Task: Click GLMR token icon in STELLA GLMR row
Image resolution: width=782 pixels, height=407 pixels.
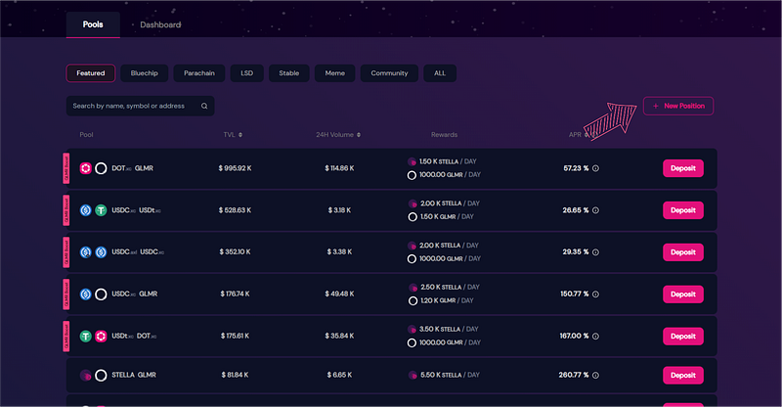Action: tap(101, 375)
